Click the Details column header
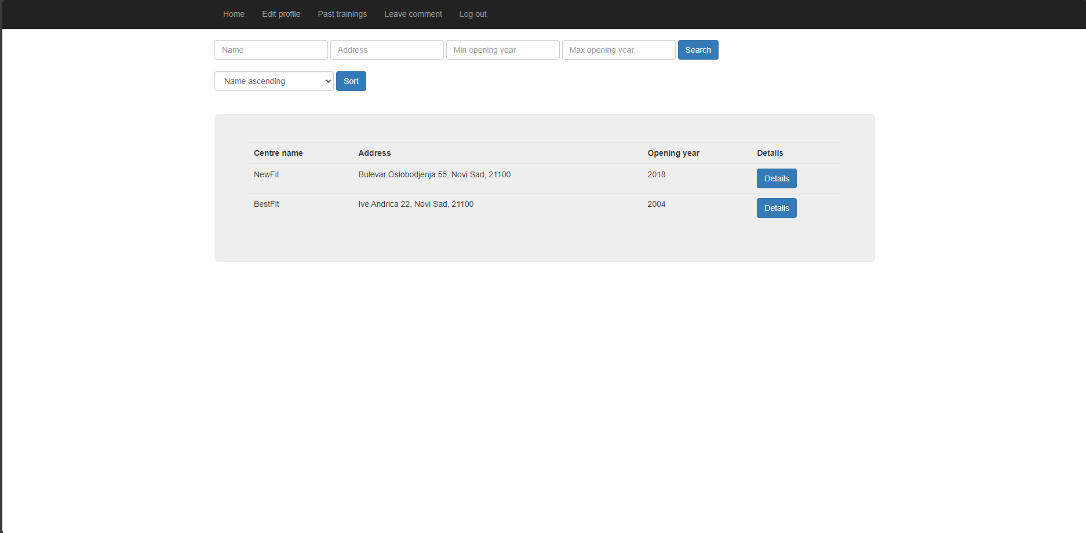The height and width of the screenshot is (533, 1086). 770,153
